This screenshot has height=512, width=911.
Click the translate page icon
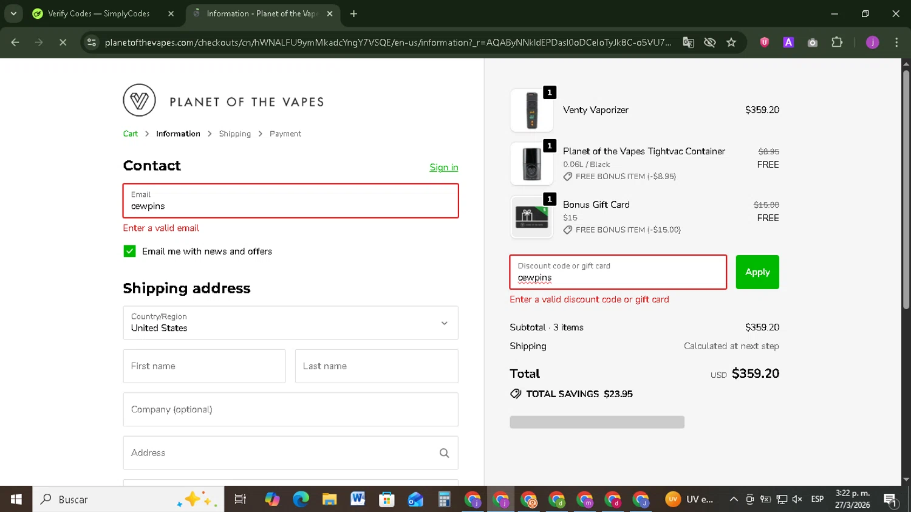(x=688, y=42)
